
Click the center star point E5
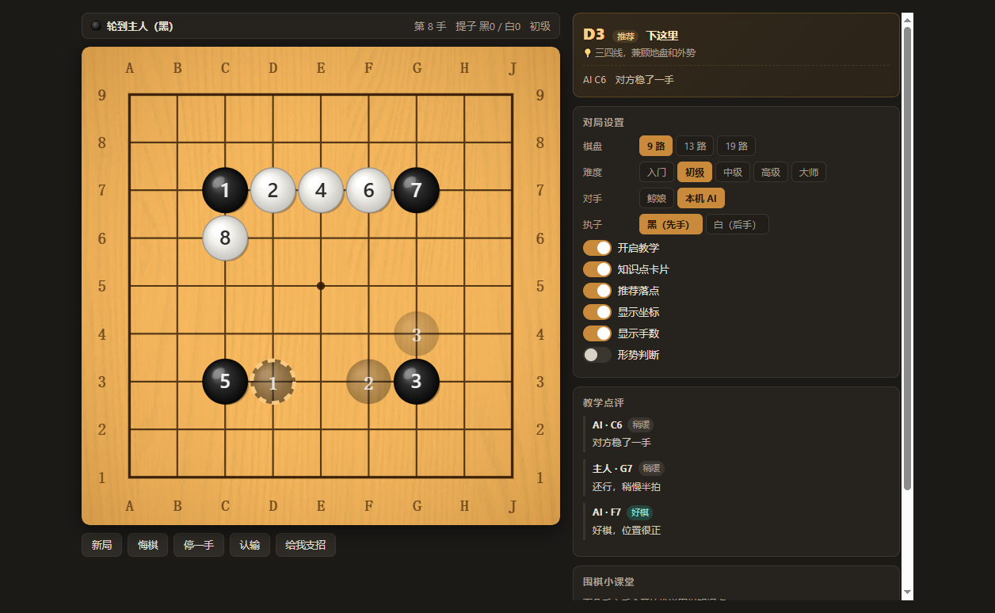[321, 286]
